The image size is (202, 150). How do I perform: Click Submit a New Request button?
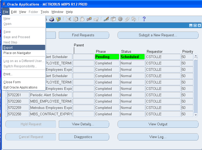158,35
